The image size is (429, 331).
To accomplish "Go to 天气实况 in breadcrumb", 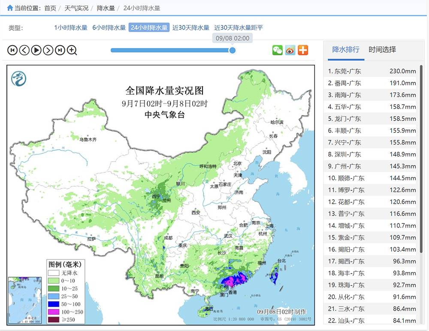I will (76, 8).
